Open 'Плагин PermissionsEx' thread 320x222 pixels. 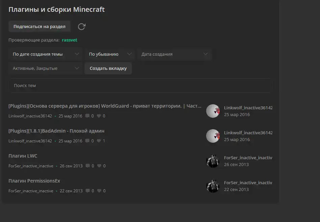tap(34, 181)
